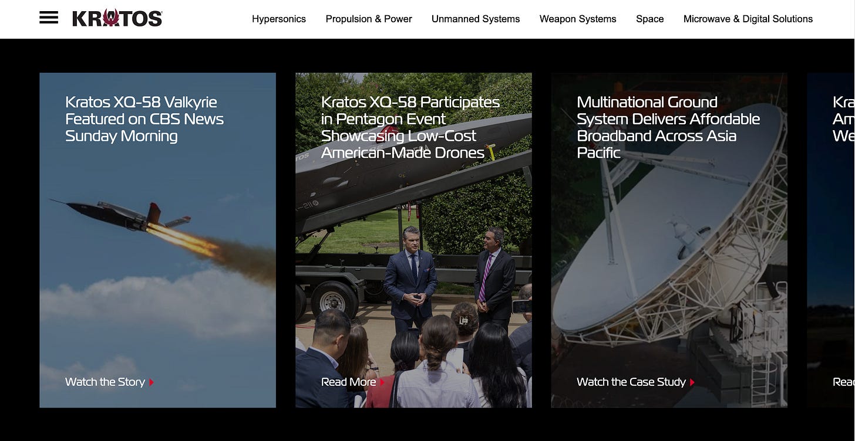Click the Watch the Story link

(x=105, y=382)
